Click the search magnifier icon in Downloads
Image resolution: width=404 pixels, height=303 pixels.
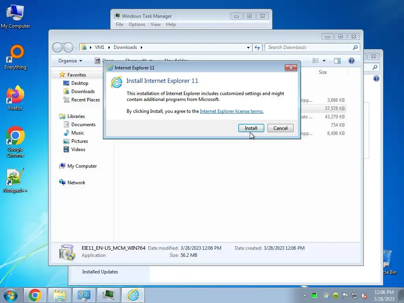click(355, 47)
